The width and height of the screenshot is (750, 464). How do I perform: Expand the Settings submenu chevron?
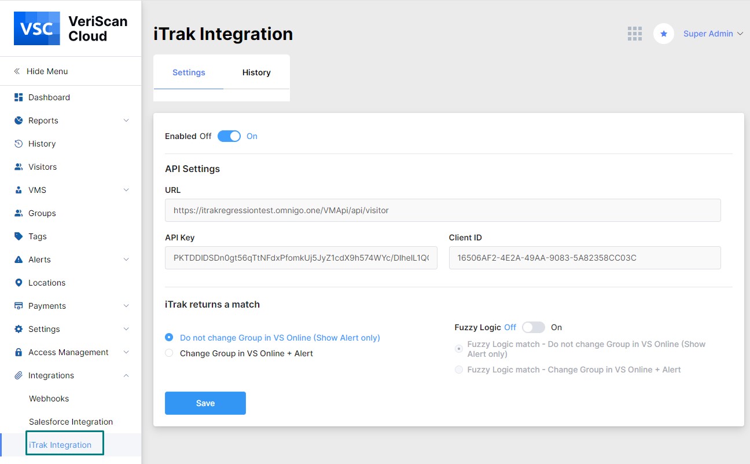pos(126,329)
